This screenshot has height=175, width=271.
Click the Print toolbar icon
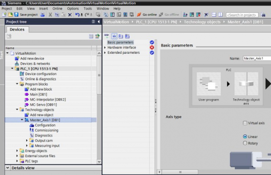pos(43,15)
